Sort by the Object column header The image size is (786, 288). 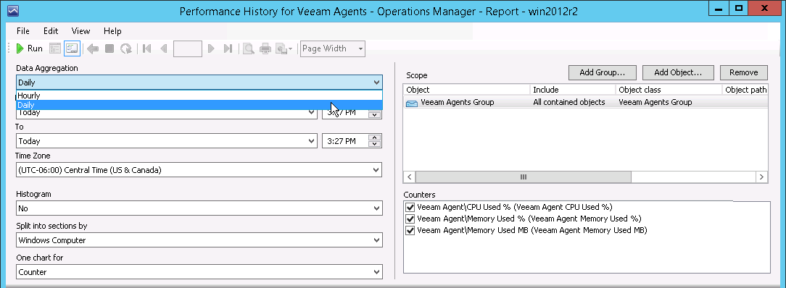tap(466, 90)
